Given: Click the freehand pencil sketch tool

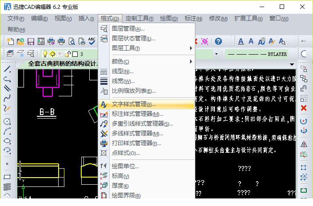Looking at the screenshot, I should click(x=7, y=108).
